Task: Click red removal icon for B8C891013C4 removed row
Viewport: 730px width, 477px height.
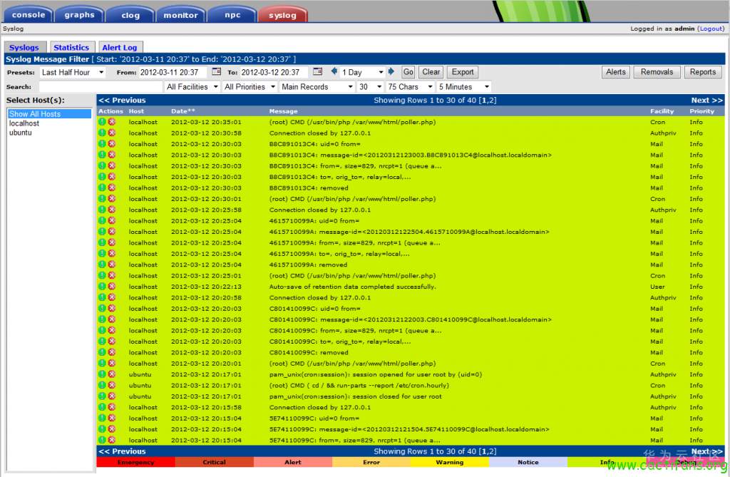Action: pyautogui.click(x=112, y=188)
